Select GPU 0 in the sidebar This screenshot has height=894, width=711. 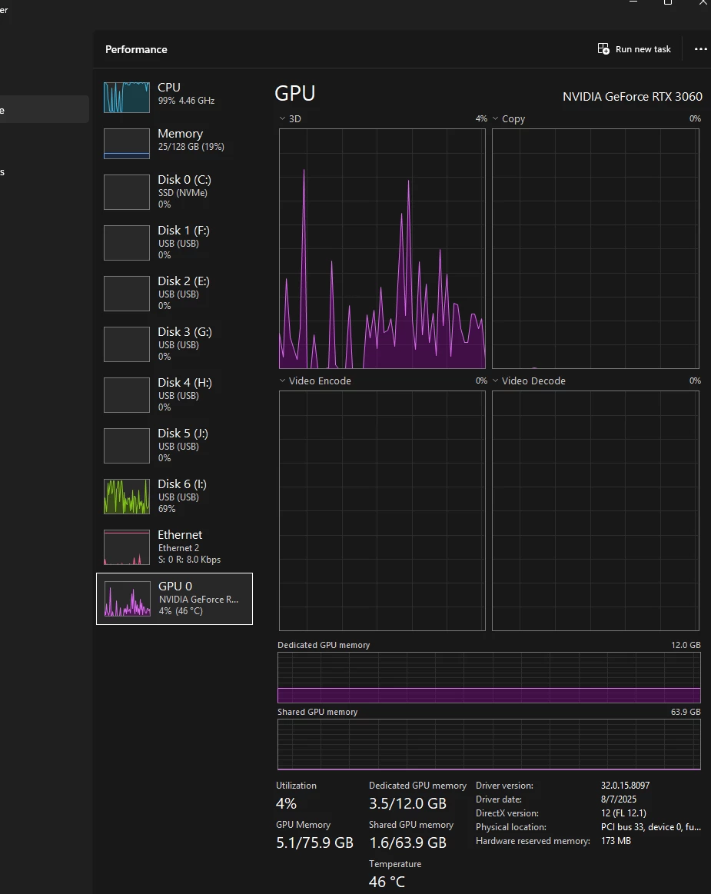coord(174,599)
